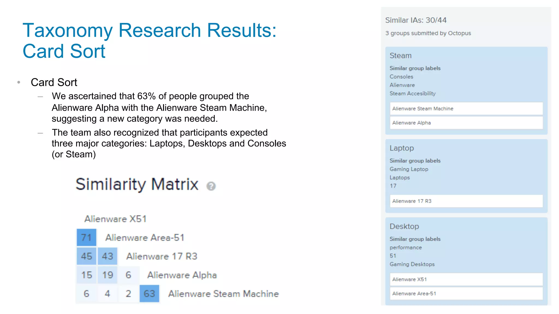Viewport: 559px width, 314px height.
Task: Select matrix cell with value 71
Action: click(87, 237)
